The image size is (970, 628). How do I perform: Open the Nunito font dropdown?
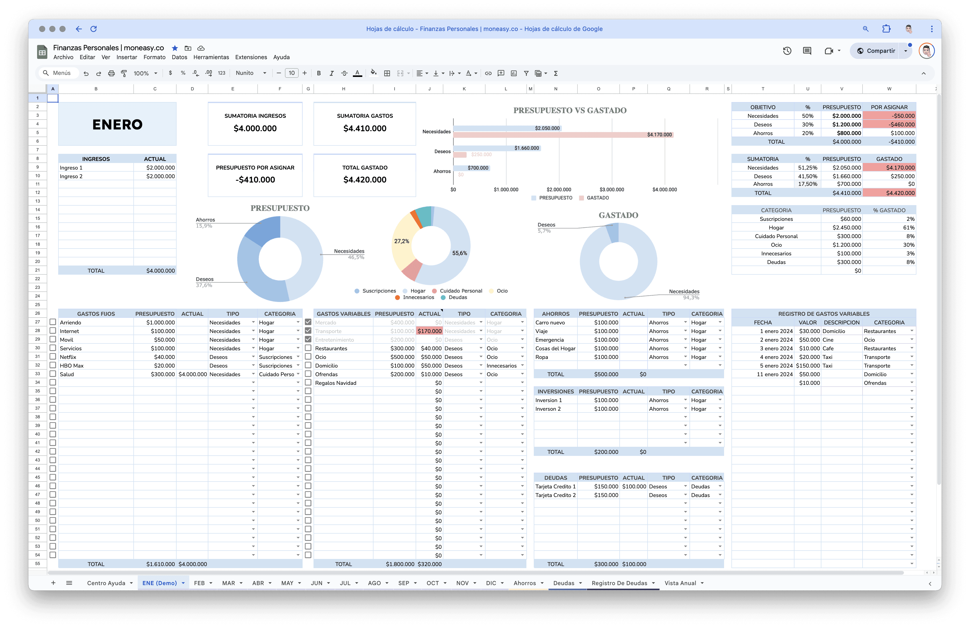tap(251, 73)
